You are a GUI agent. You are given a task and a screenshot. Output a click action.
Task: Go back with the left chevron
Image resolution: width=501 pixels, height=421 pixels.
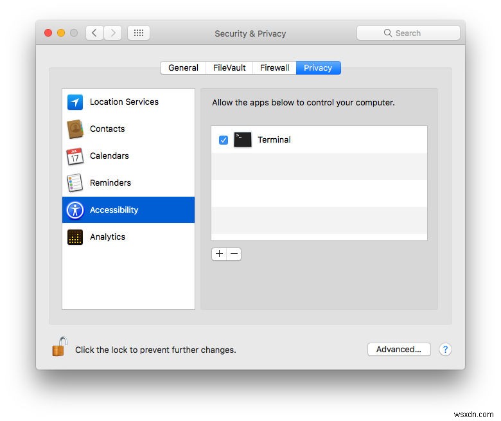click(x=94, y=33)
